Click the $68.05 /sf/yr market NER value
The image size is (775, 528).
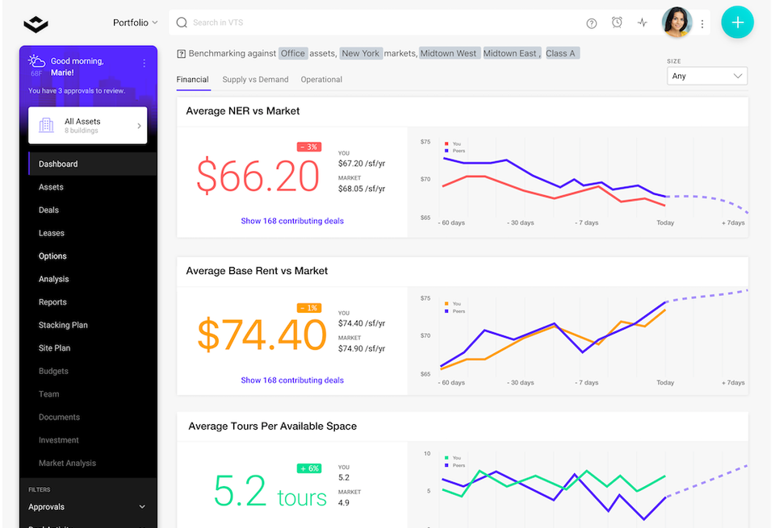click(x=362, y=189)
